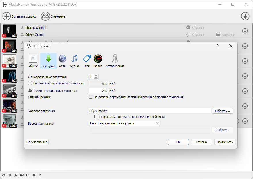Click the Применить apply button
The height and width of the screenshot is (179, 253).
click(225, 142)
